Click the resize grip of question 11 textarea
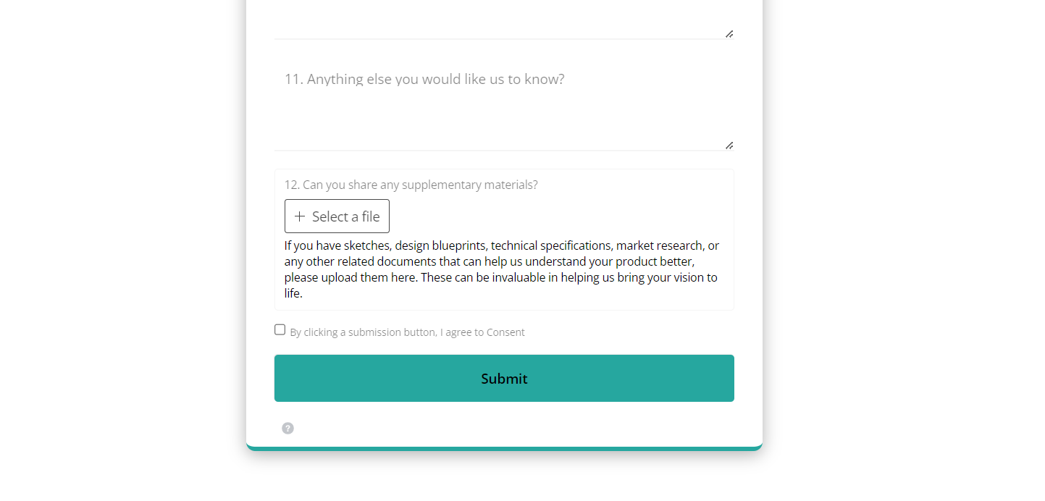This screenshot has height=501, width=1045. pos(729,146)
